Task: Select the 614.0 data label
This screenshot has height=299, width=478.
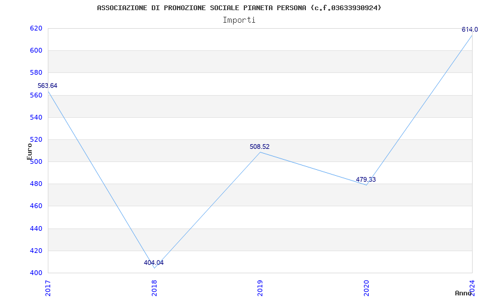Action: (470, 29)
